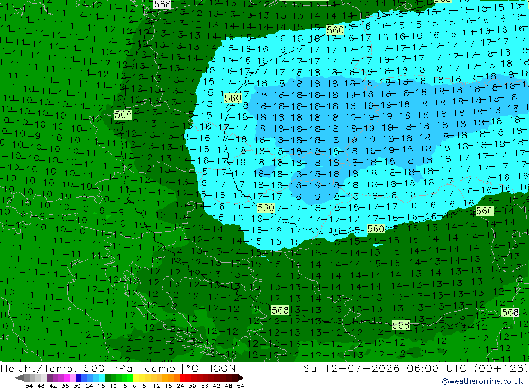Select the orange swatch left of red
This screenshot has width=529, height=388.
tap(177, 378)
